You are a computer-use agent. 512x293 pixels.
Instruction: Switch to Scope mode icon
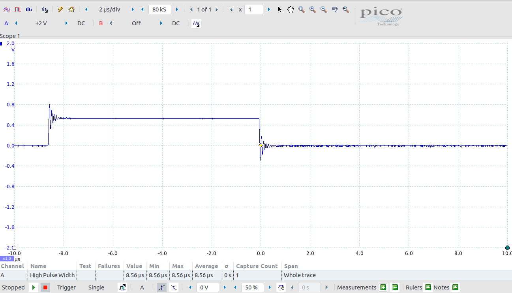(7, 9)
